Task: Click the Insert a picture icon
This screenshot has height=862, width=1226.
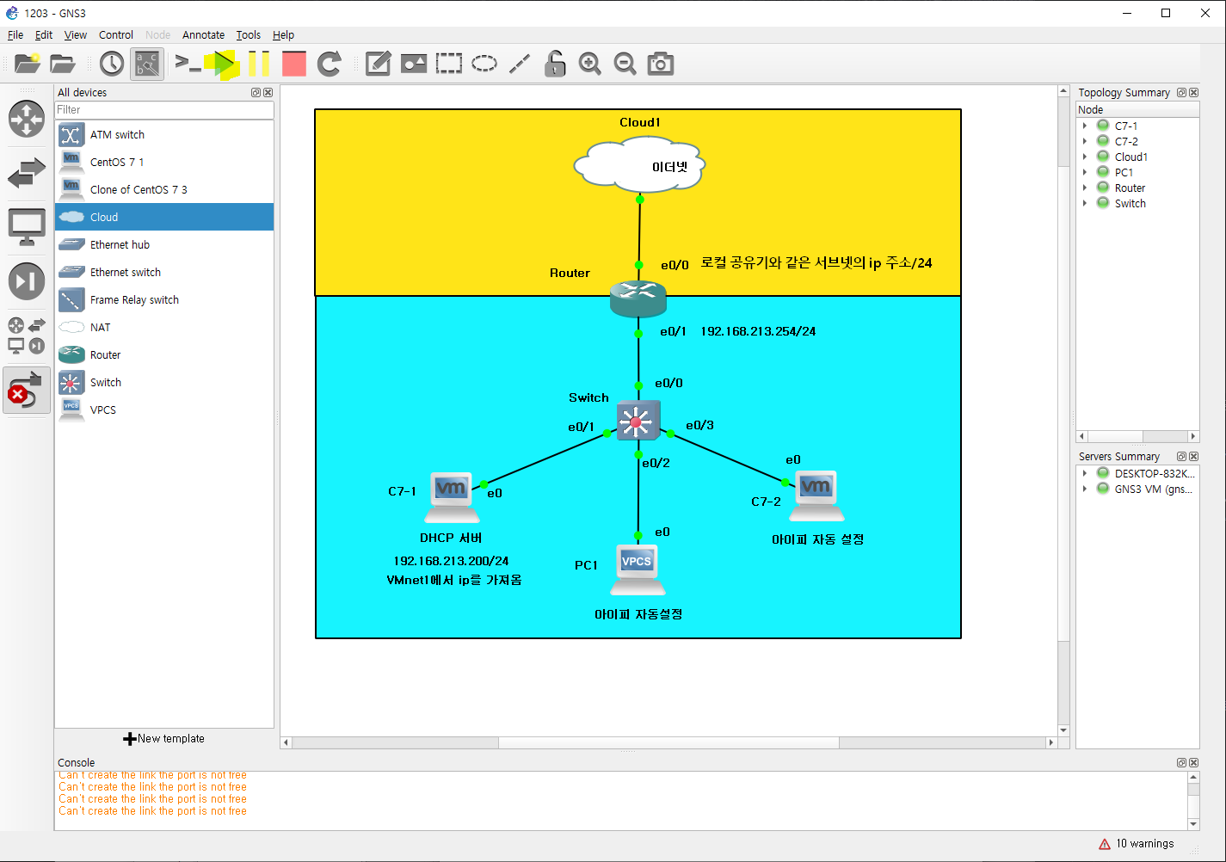Action: (x=414, y=64)
